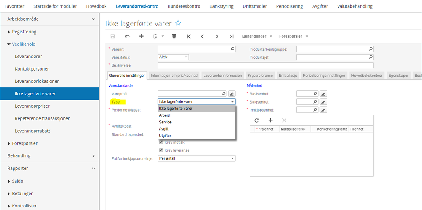The height and width of the screenshot is (210, 422).
Task: Add row to unit conversion grid
Action: (x=271, y=120)
